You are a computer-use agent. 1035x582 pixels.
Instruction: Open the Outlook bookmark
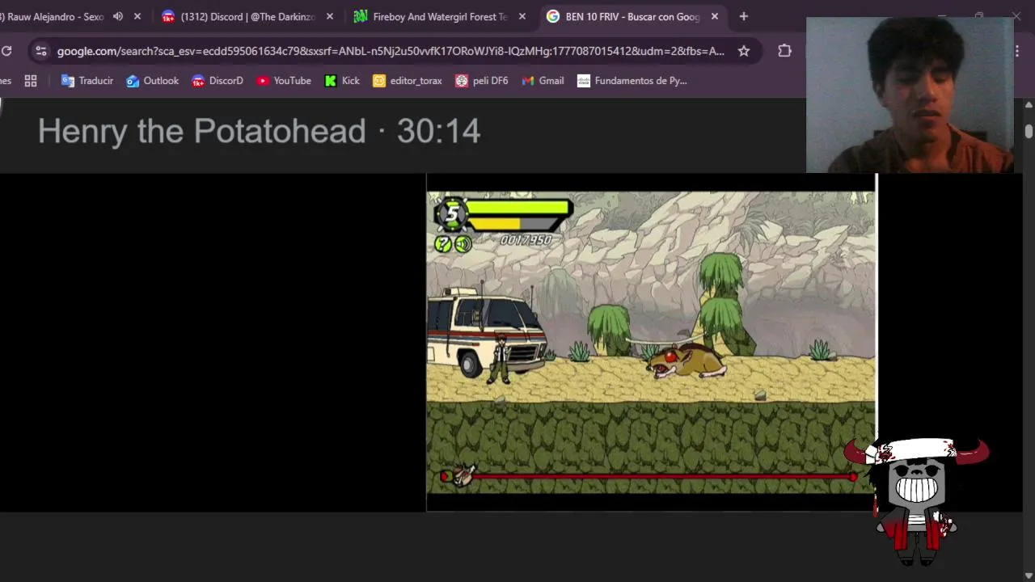[x=152, y=81]
